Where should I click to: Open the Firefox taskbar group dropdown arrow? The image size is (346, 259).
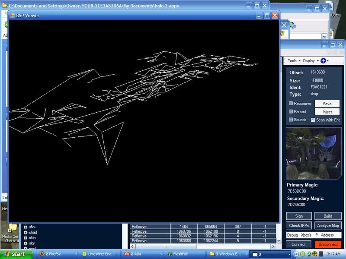(x=76, y=254)
